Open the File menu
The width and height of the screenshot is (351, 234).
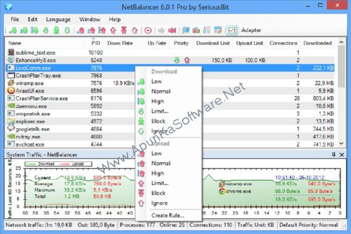15,19
